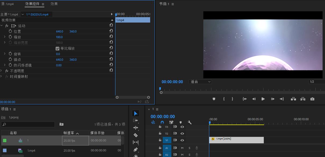Click the Add Marker button in Program monitor
The height and width of the screenshot is (157, 325).
214,99
